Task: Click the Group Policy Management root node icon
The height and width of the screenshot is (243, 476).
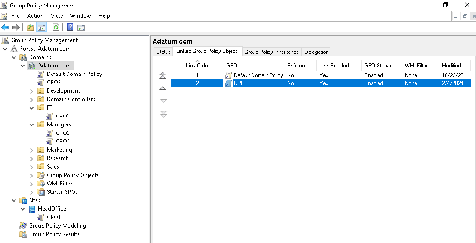Action: [x=5, y=40]
